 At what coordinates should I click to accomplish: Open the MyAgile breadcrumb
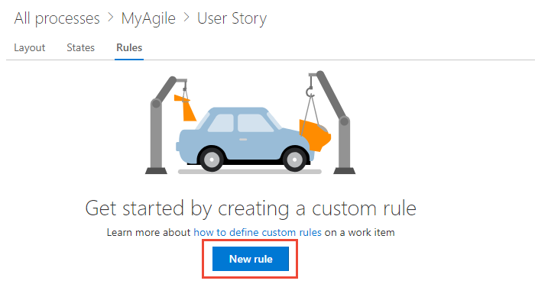click(148, 18)
